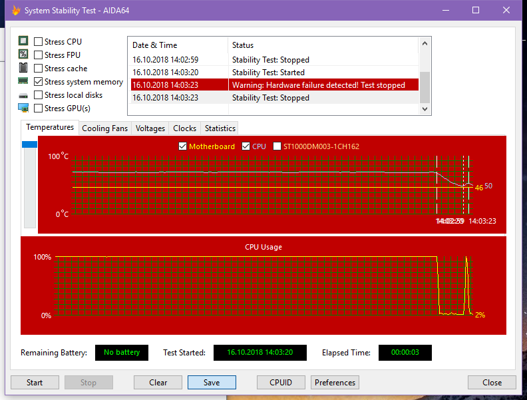
Task: Click the 14:03:23 timestamp on temperature graph
Action: (482, 221)
